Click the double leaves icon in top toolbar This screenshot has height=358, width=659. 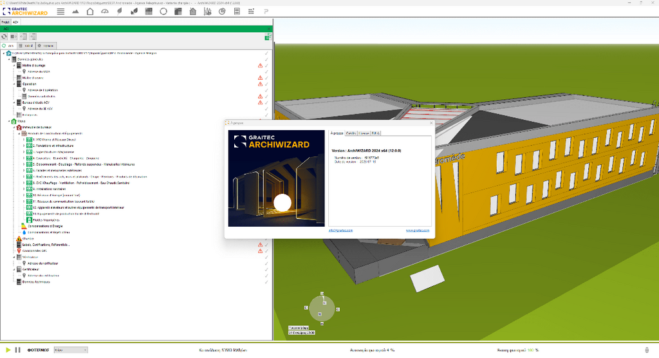pyautogui.click(x=134, y=12)
